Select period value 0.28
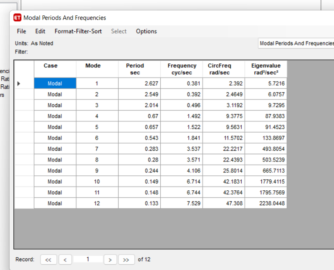Image resolution: width=334 pixels, height=270 pixels. pyautogui.click(x=139, y=160)
